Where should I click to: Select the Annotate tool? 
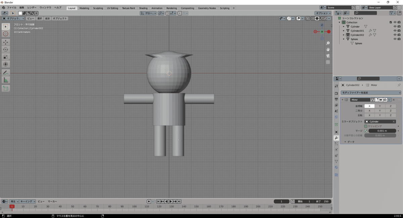point(6,72)
